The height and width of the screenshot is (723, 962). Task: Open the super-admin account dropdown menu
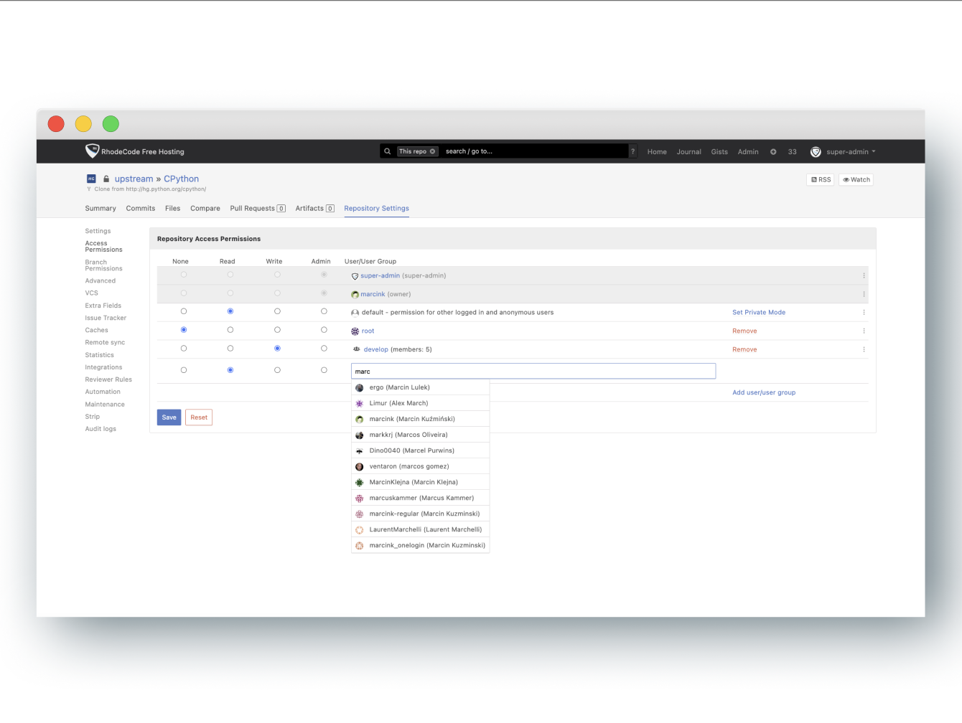point(847,151)
